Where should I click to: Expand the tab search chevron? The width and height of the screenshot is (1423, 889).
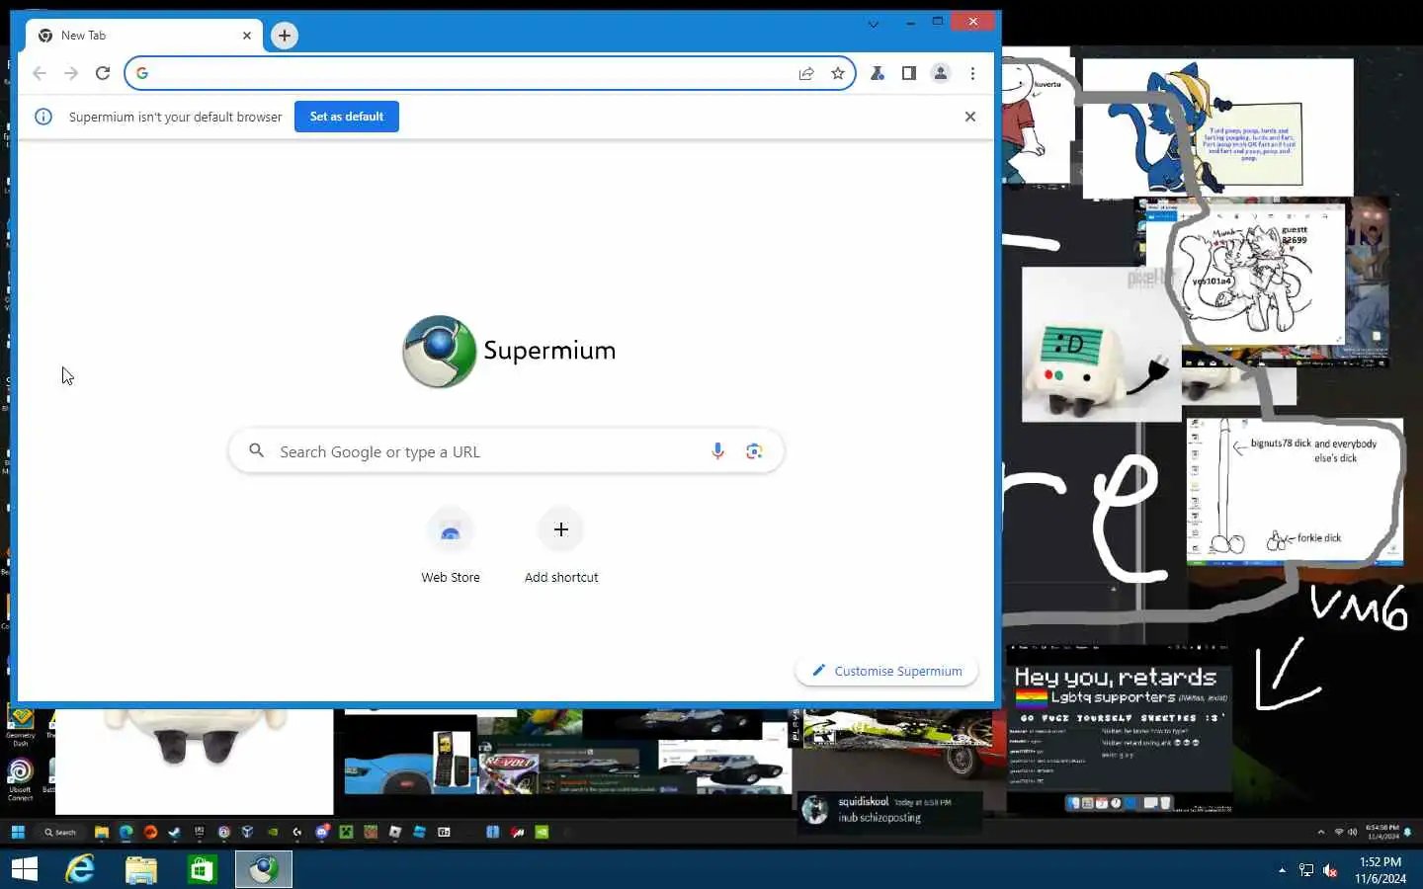click(x=874, y=24)
